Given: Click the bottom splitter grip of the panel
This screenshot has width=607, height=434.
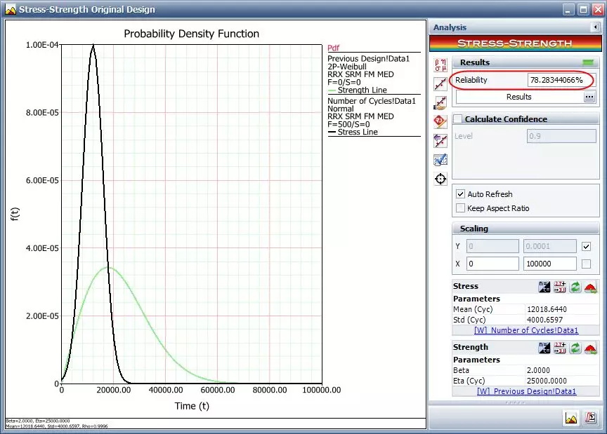Looking at the screenshot, I should point(515,403).
